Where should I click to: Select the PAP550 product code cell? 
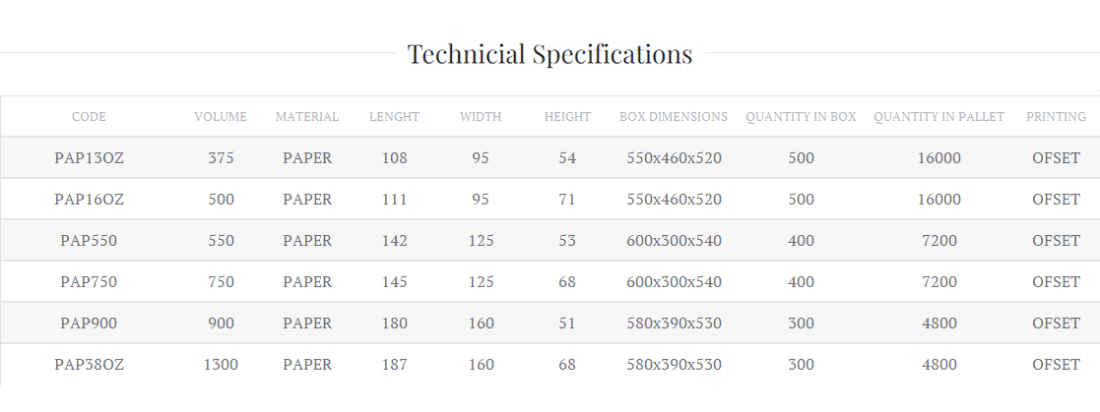point(89,241)
